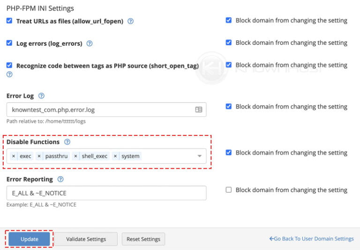Image resolution: width=360 pixels, height=250 pixels.
Task: Click the Error Reporting input field
Action: (x=106, y=193)
